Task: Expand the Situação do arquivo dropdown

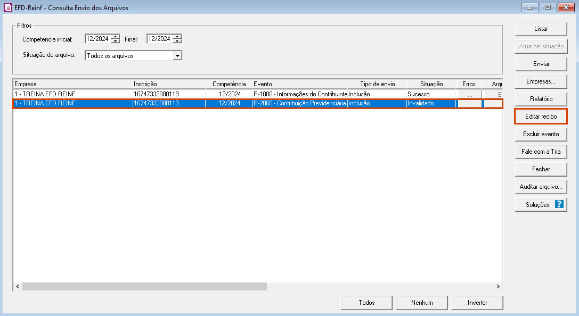Action: point(177,56)
